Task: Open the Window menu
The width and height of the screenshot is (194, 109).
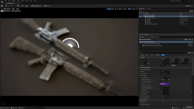Action: [13, 1]
